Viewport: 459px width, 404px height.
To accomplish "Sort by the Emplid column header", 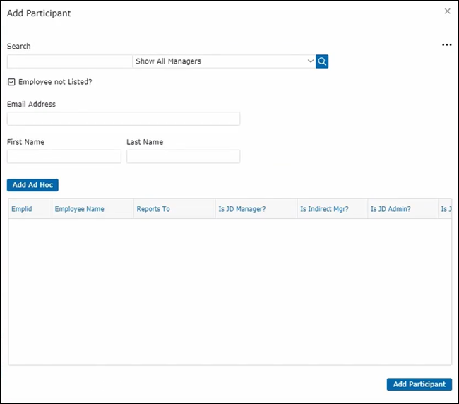I will (x=22, y=209).
